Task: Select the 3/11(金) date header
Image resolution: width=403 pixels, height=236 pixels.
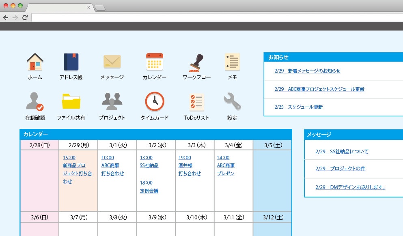Action: pyautogui.click(x=234, y=217)
